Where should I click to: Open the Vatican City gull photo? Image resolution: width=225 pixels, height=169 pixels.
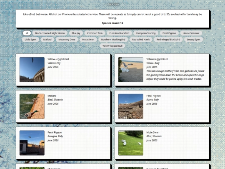[32, 70]
